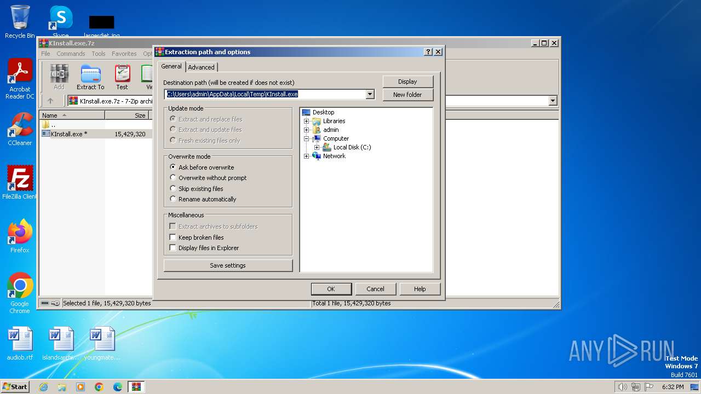The image size is (701, 394).
Task: Click the Help button
Action: (x=420, y=289)
